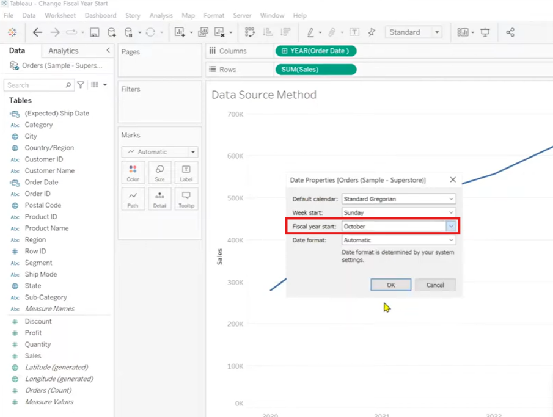553x417 pixels.
Task: Click the New Data Source icon
Action: coord(112,32)
